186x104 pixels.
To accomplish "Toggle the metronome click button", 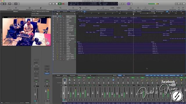I will 131,4.
